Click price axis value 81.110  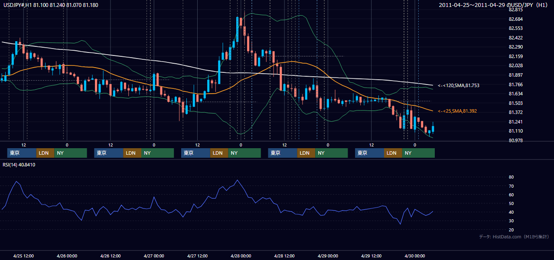click(516, 131)
